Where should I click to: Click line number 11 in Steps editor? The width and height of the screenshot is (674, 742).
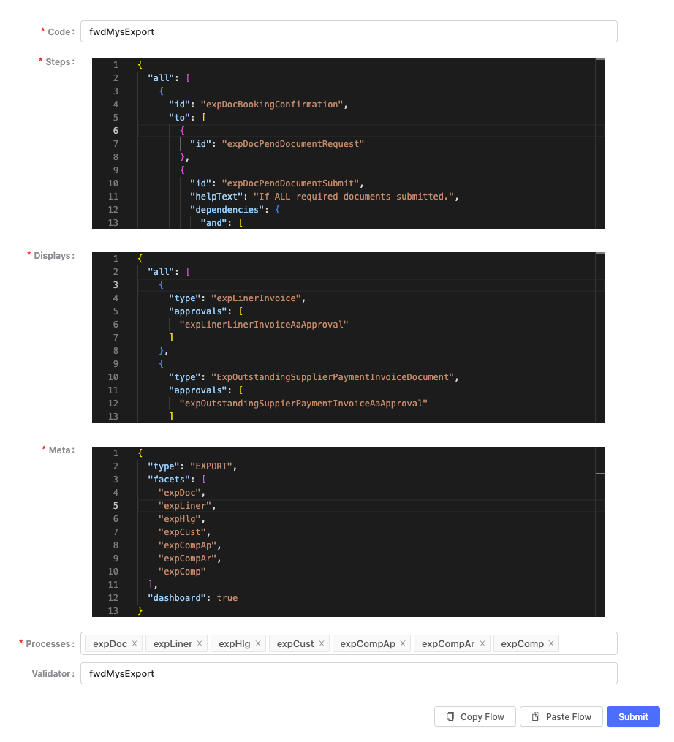pos(113,197)
